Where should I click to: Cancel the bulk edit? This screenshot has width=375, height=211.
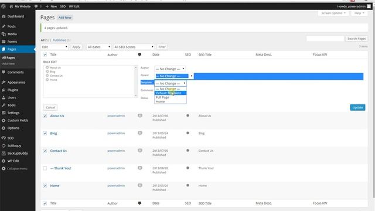pos(50,107)
